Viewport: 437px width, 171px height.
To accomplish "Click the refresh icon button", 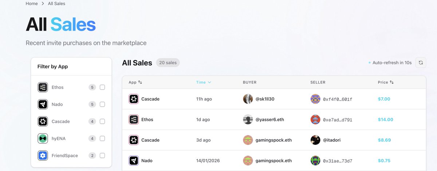I will click(x=421, y=62).
